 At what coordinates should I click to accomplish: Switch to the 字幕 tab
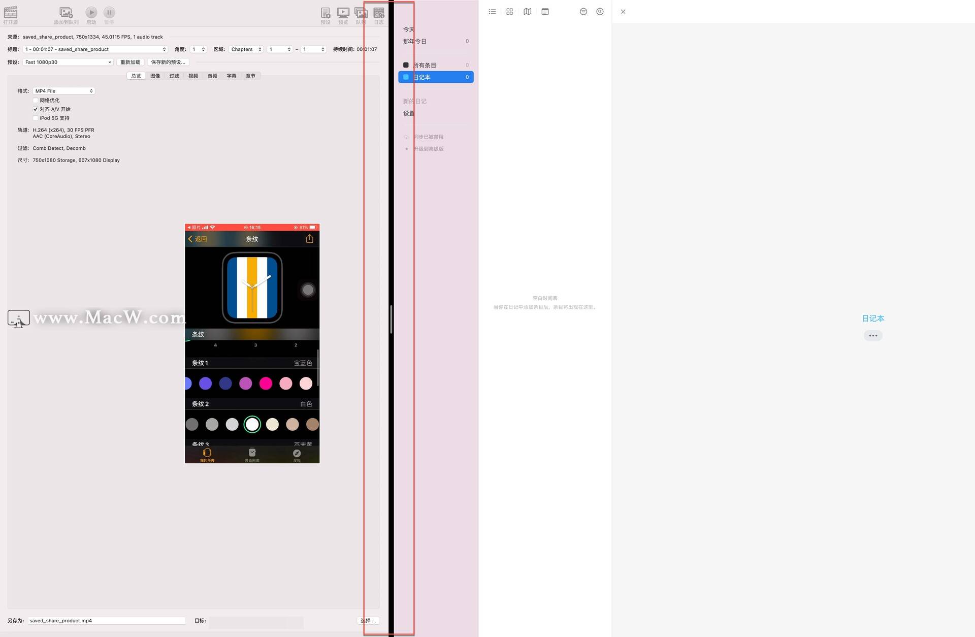[x=232, y=76]
